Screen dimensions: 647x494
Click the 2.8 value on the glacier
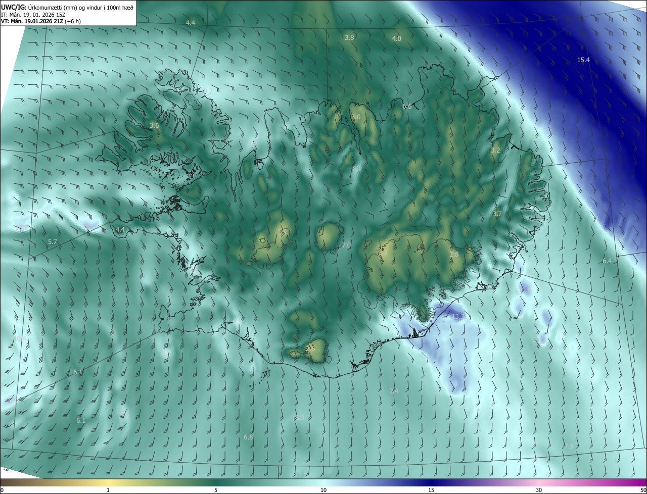pos(454,254)
